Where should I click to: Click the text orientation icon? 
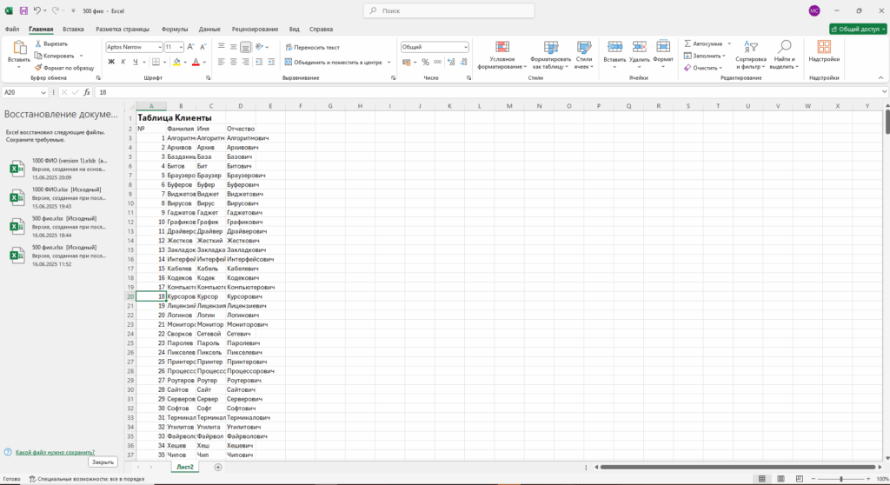tap(259, 47)
